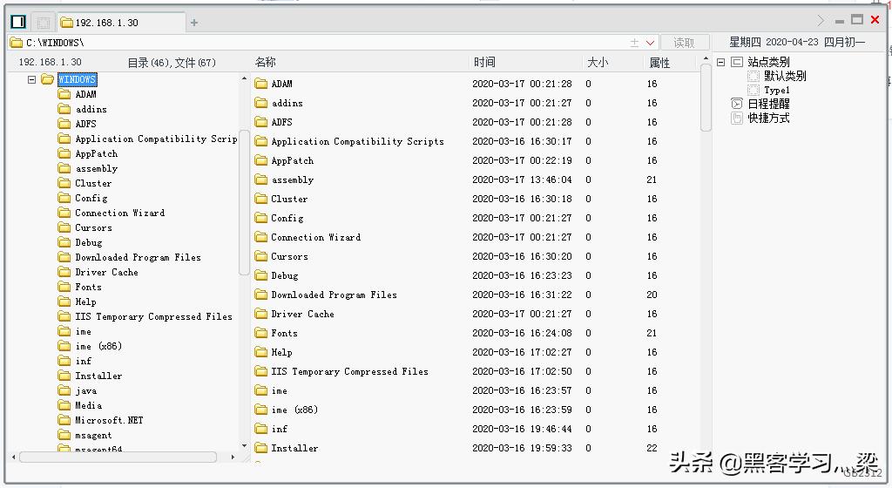The height and width of the screenshot is (488, 892).
Task: Click the assembly folder icon in file list
Action: click(x=261, y=180)
